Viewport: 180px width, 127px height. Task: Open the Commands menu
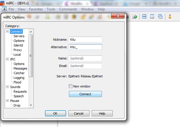pyautogui.click(x=68, y=9)
